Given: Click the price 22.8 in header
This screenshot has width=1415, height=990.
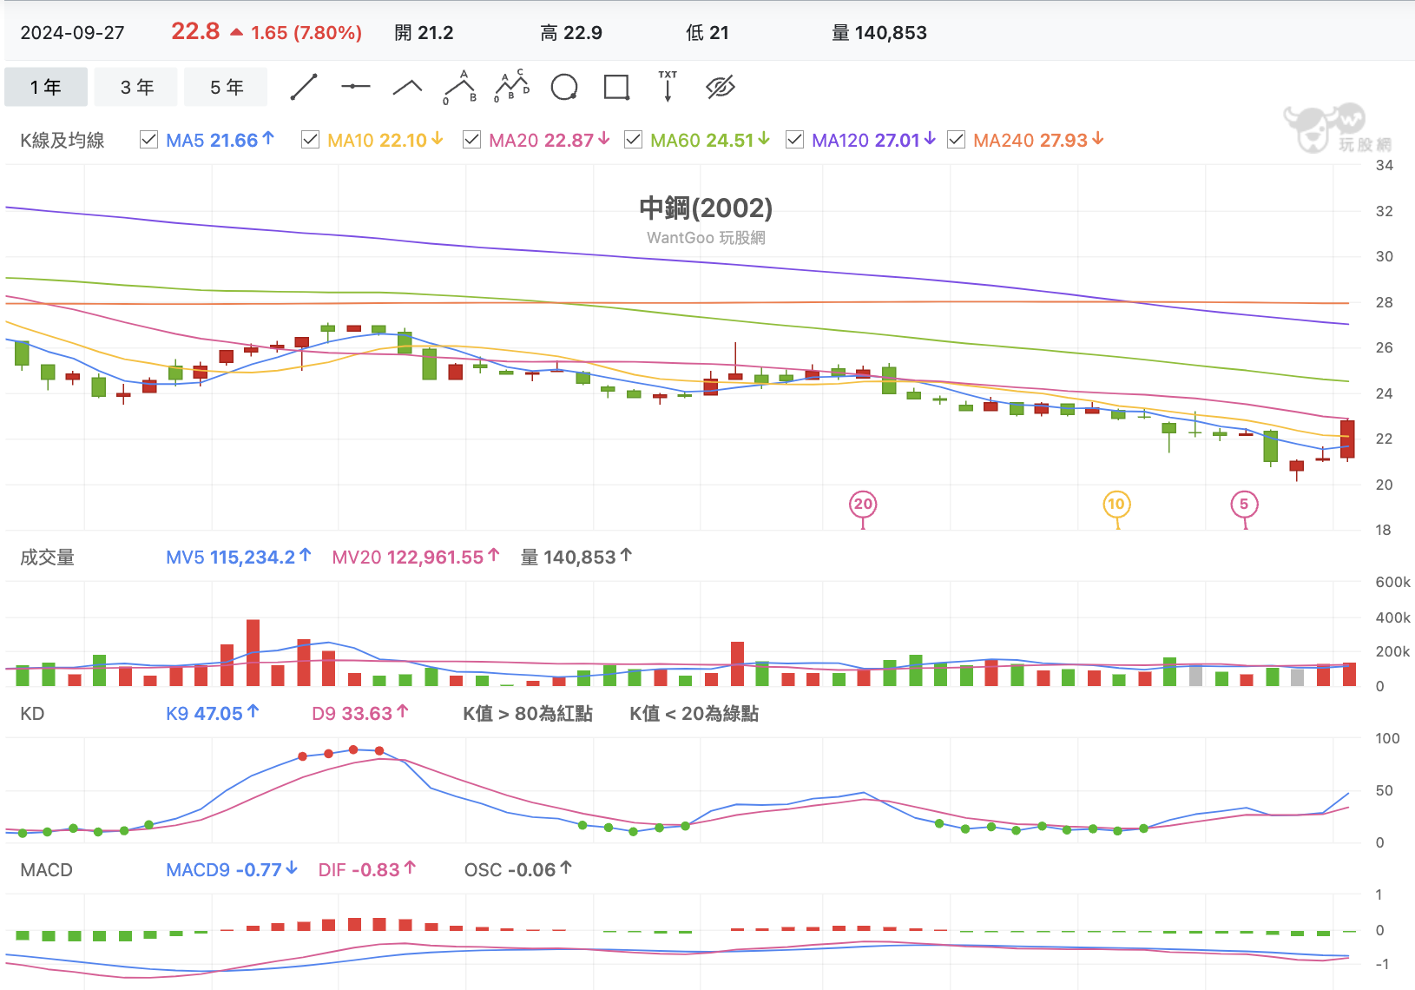Looking at the screenshot, I should pos(195,32).
